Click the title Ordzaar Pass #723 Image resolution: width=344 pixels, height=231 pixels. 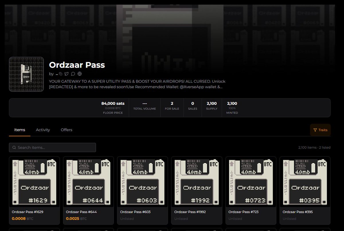pos(243,212)
